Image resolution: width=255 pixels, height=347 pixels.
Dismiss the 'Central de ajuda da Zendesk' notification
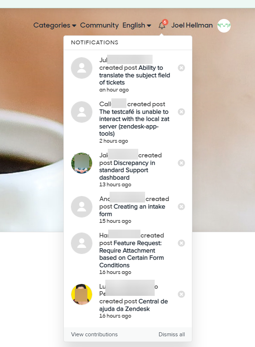point(182,294)
